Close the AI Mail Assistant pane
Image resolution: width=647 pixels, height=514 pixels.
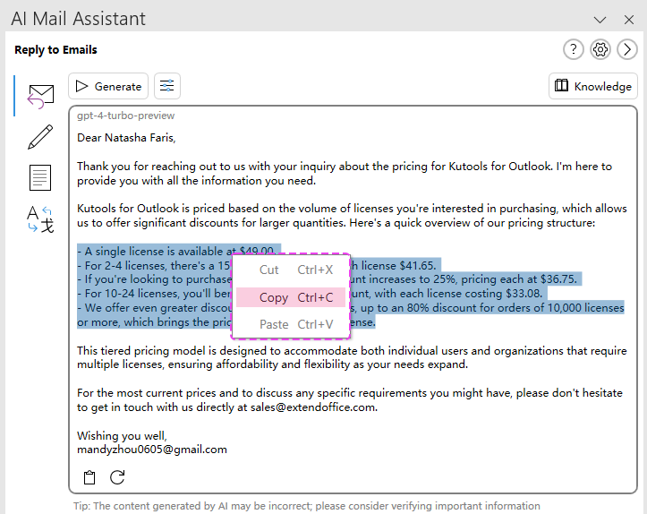pyautogui.click(x=626, y=19)
